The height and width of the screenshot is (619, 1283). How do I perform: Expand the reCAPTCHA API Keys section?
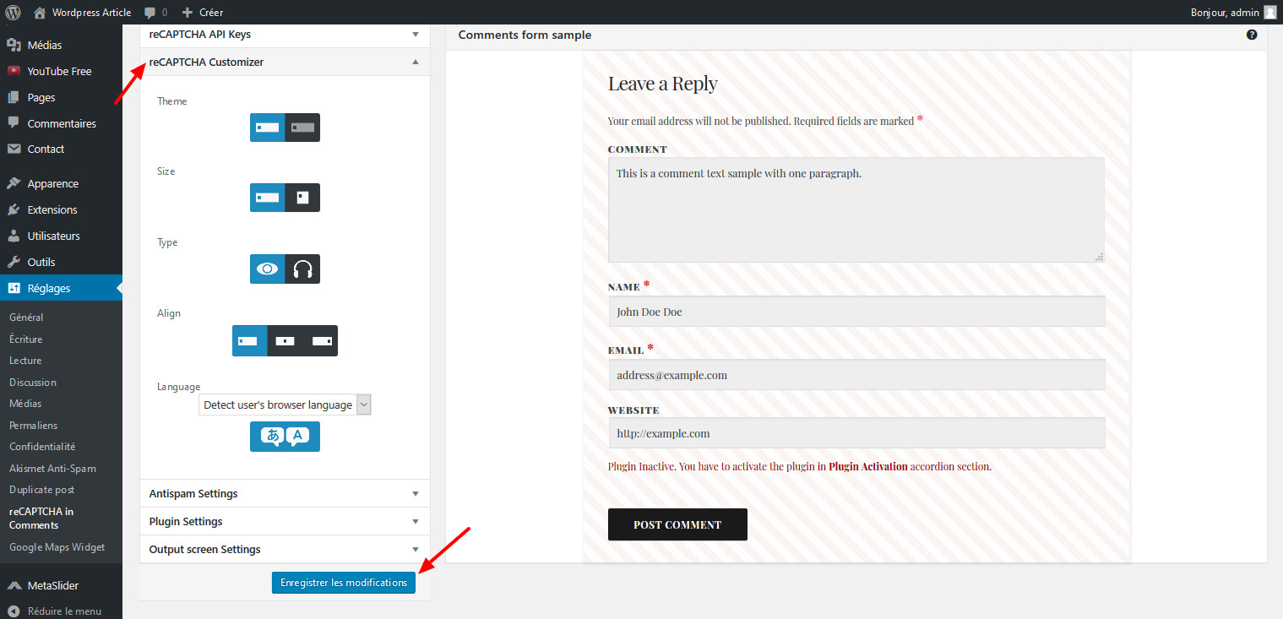pyautogui.click(x=285, y=35)
